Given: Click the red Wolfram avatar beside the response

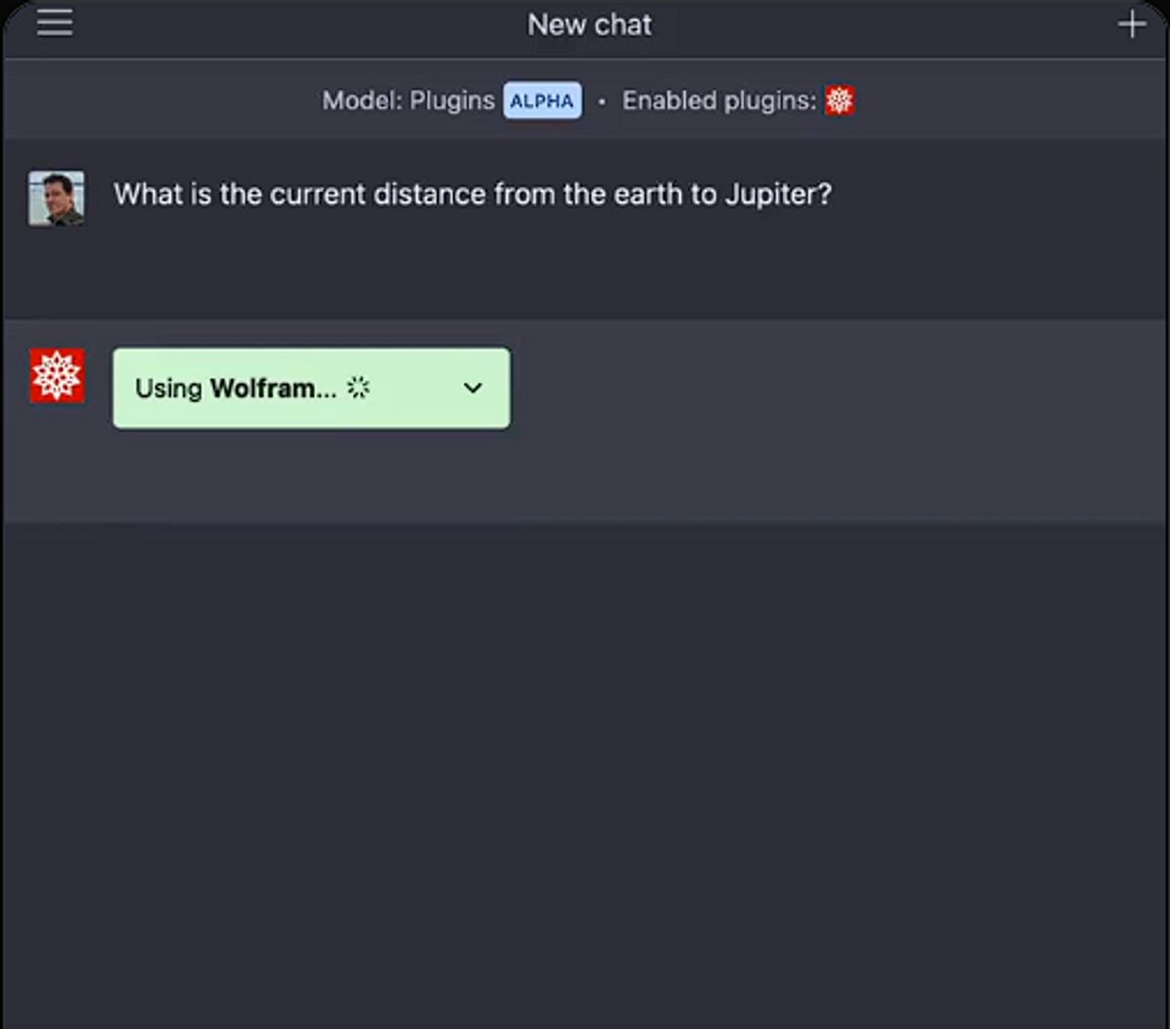Looking at the screenshot, I should point(57,376).
